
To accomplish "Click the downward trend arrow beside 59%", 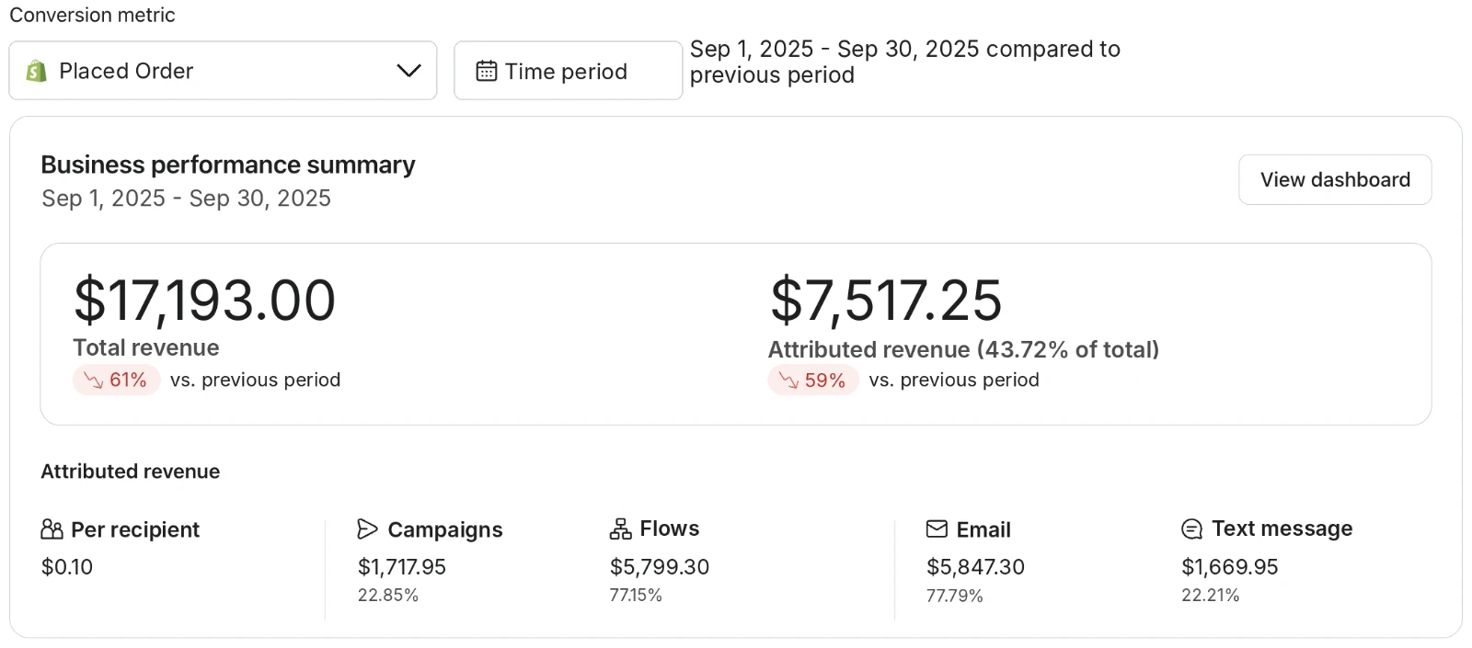I will point(788,380).
